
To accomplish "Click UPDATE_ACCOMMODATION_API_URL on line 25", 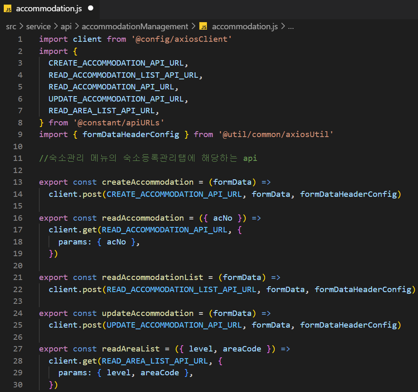I will point(174,325).
